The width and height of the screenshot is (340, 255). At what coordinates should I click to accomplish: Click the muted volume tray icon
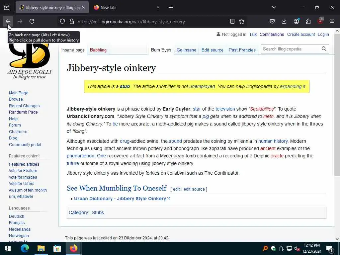(297, 248)
